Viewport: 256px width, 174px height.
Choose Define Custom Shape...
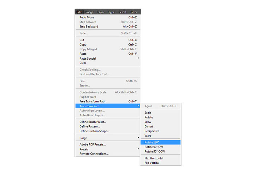(x=108, y=131)
